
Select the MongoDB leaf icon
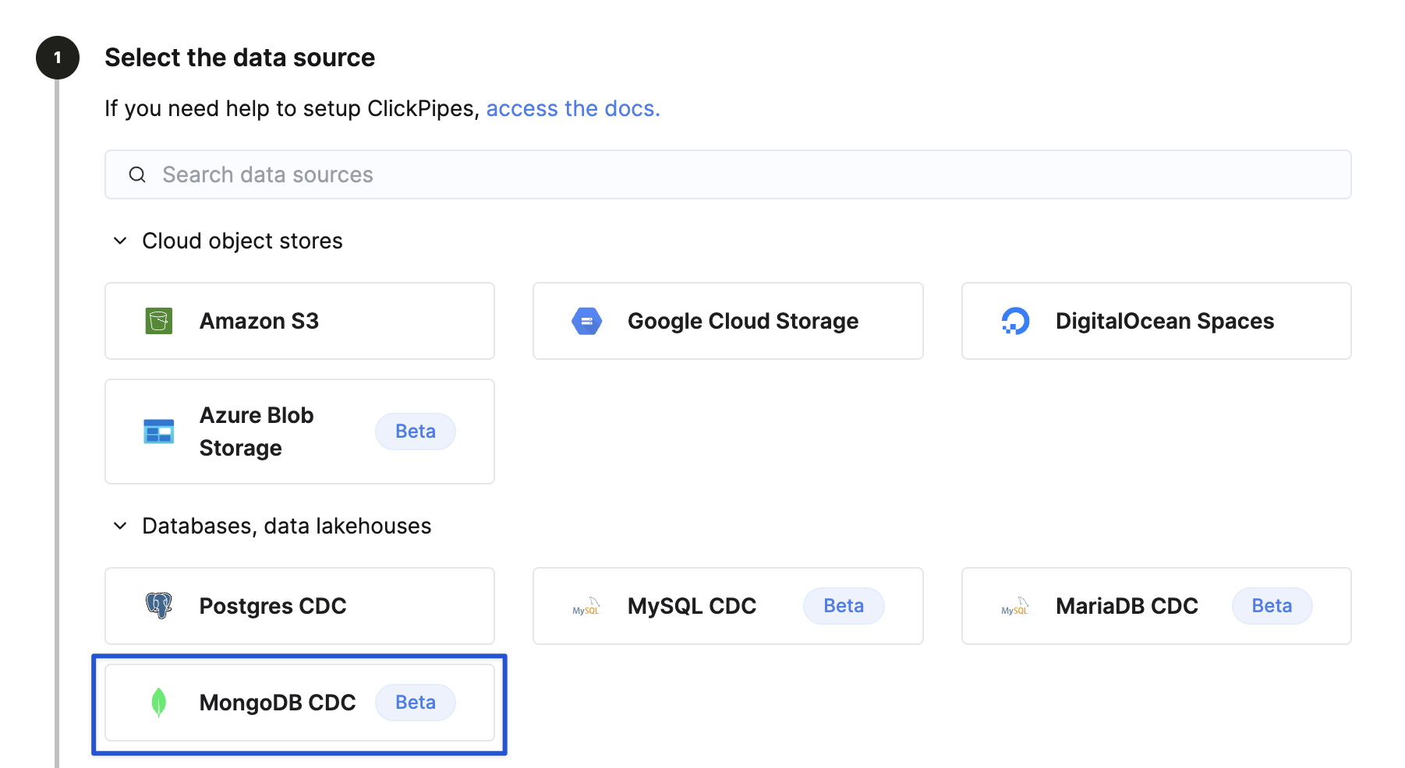click(x=160, y=702)
